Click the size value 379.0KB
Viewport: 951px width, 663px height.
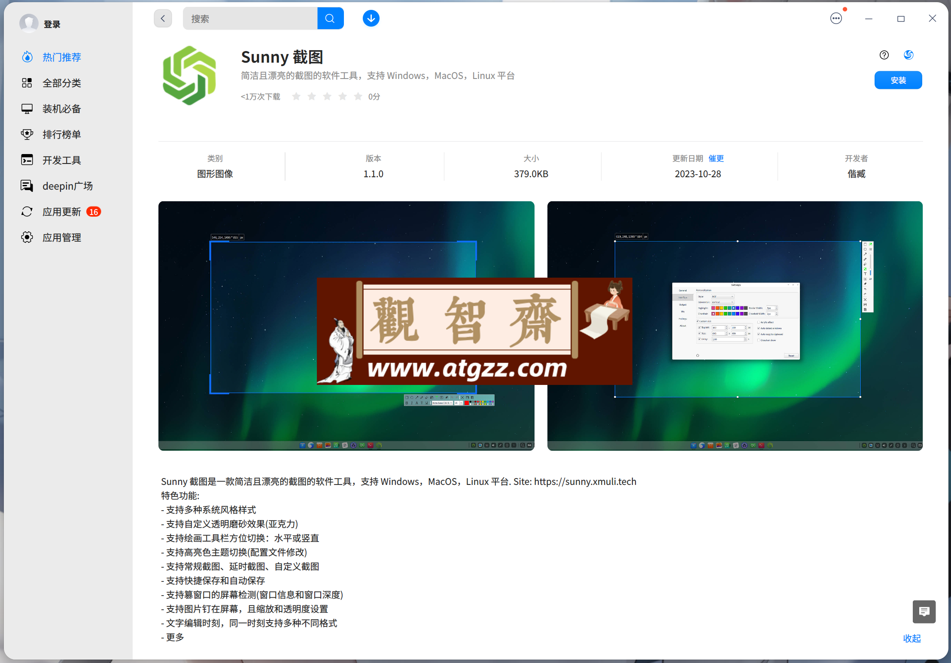pyautogui.click(x=531, y=174)
